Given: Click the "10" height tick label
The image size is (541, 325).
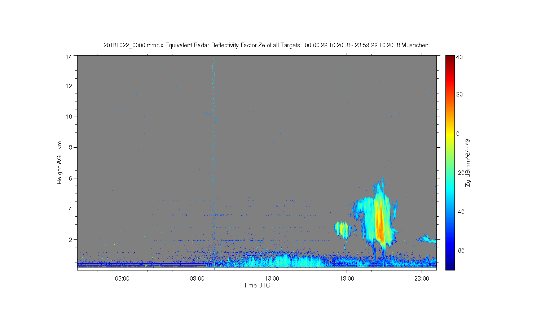Looking at the screenshot, I should (x=69, y=117).
